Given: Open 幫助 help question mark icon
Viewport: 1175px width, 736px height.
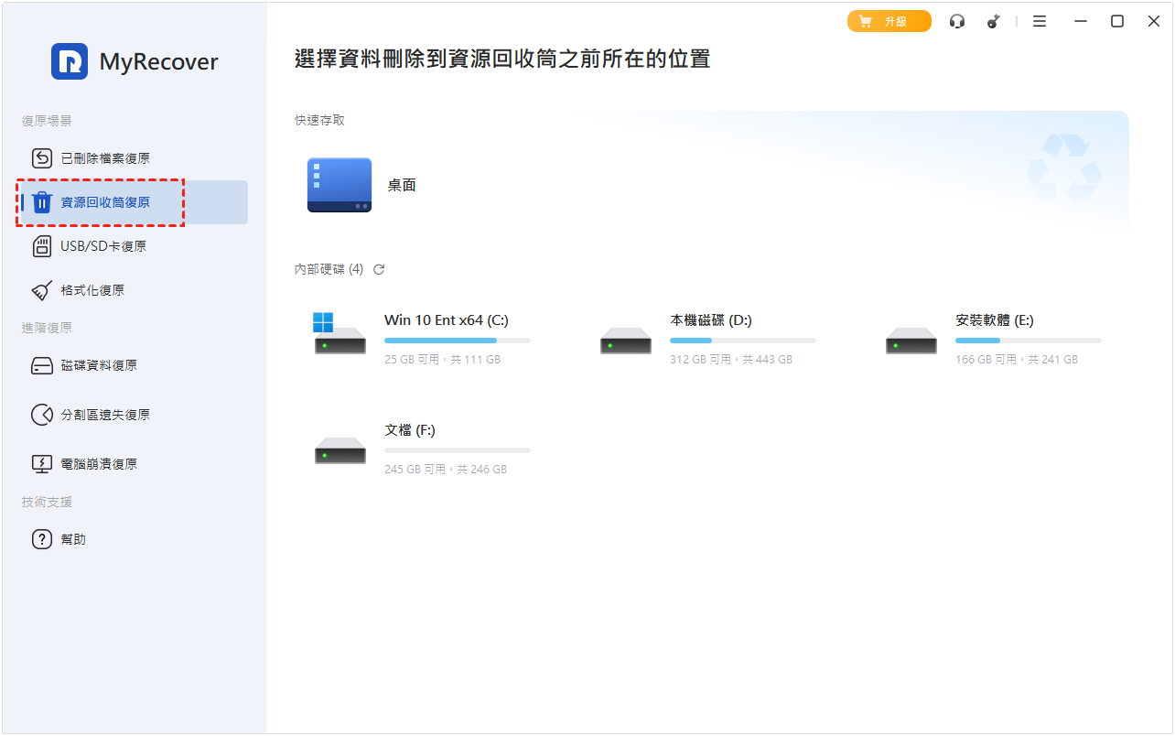Looking at the screenshot, I should [x=42, y=539].
